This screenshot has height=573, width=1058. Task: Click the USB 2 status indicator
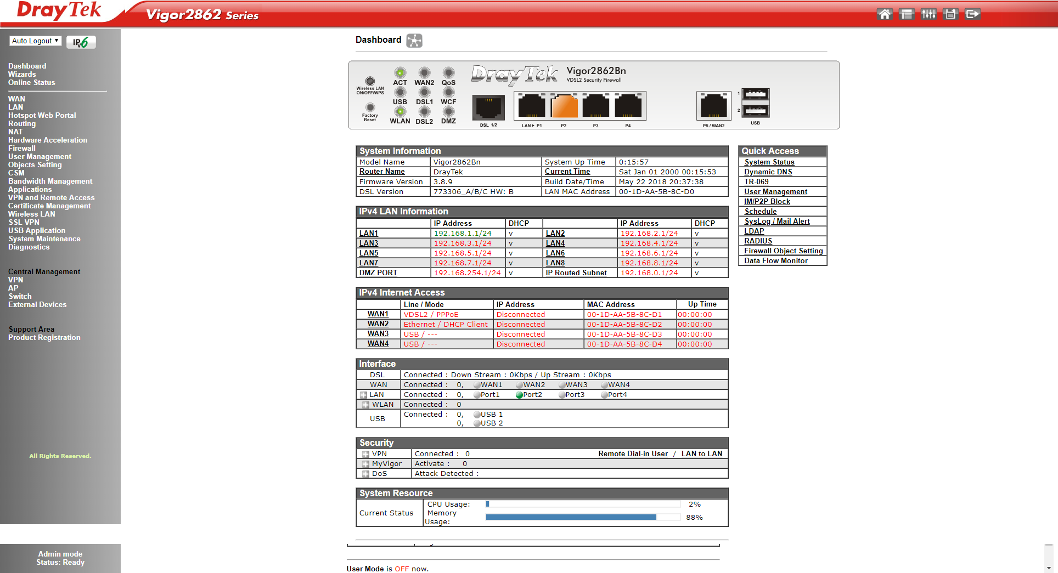click(x=477, y=423)
